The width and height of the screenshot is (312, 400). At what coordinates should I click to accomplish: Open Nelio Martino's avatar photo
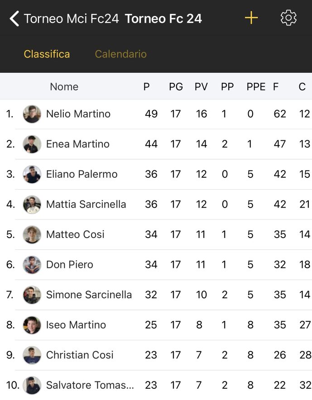pyautogui.click(x=32, y=114)
